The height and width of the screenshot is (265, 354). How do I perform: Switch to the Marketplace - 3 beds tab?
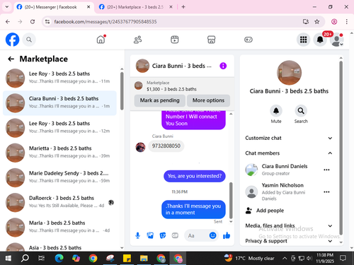coord(135,7)
